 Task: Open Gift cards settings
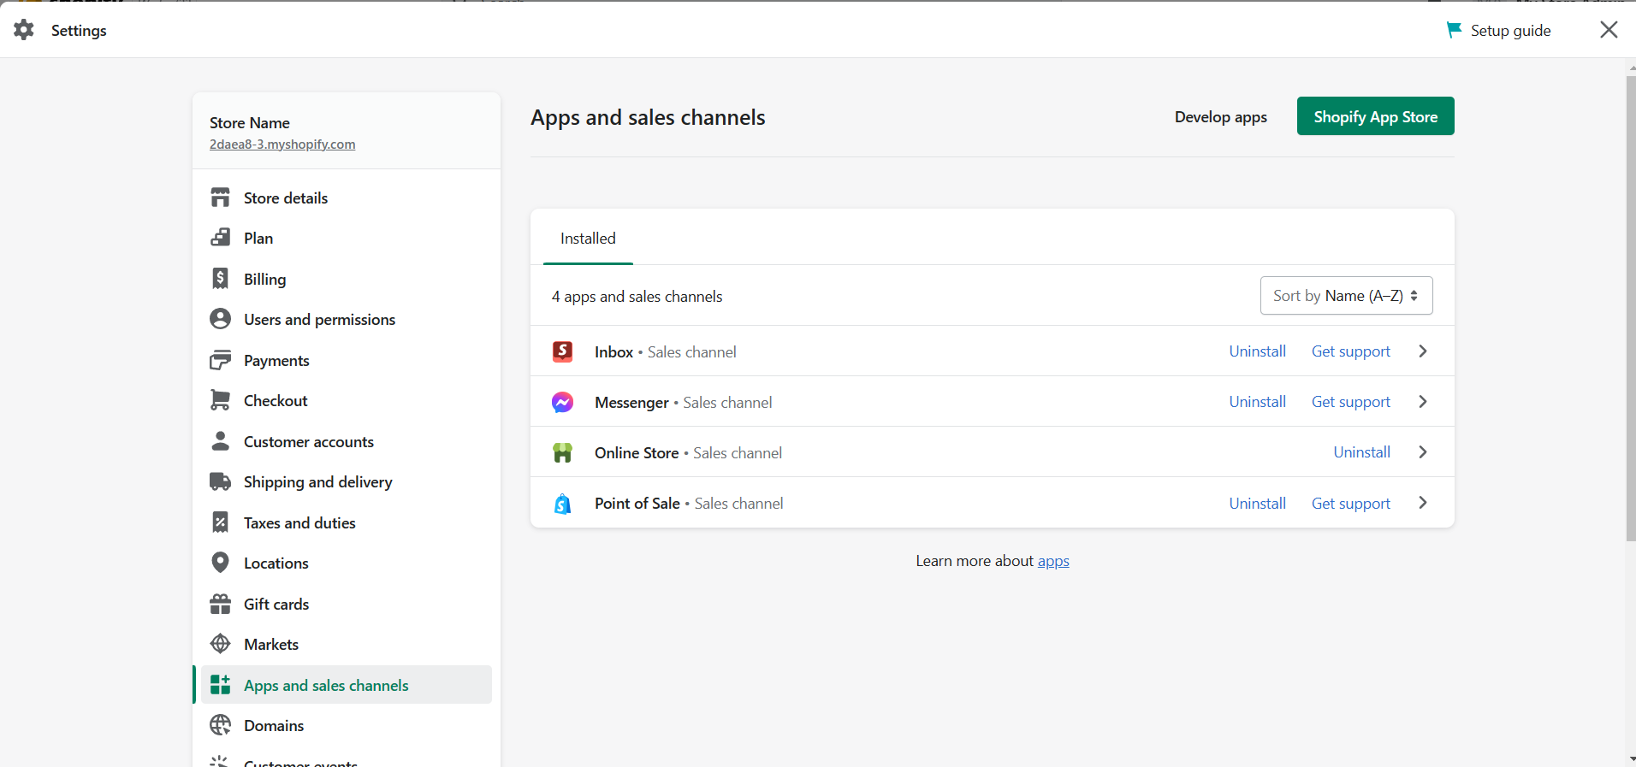coord(347,604)
